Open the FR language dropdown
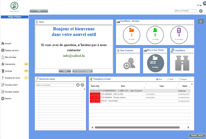This screenshot has height=139, width=206. (x=199, y=5)
